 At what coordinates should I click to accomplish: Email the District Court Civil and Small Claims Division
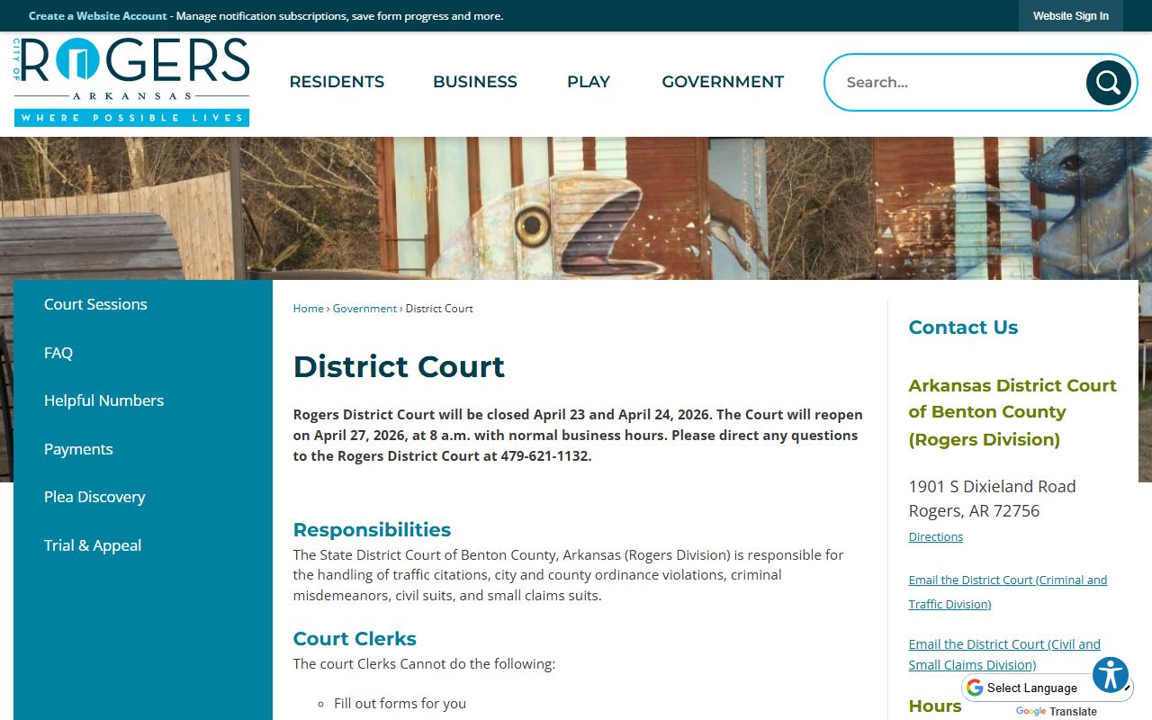tap(1004, 654)
